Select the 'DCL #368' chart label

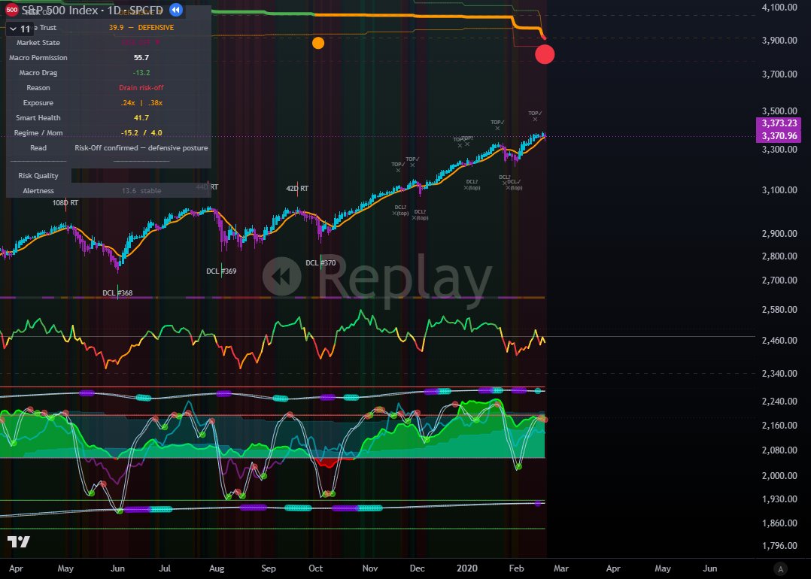coord(117,293)
